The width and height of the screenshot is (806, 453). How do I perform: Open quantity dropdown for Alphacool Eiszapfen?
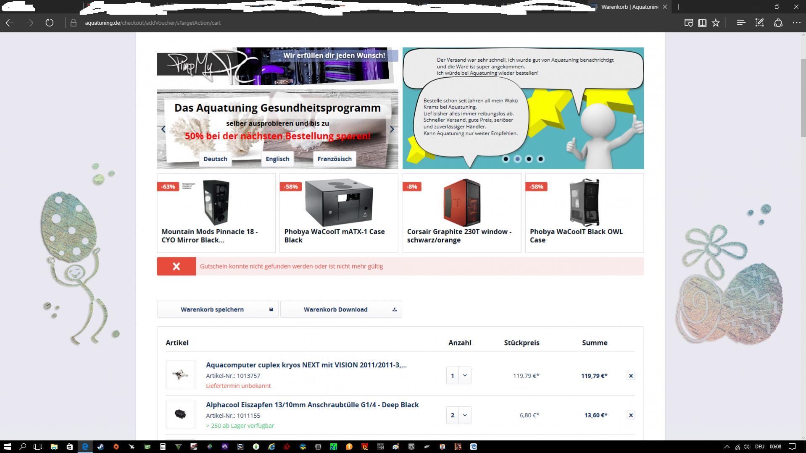tap(465, 415)
